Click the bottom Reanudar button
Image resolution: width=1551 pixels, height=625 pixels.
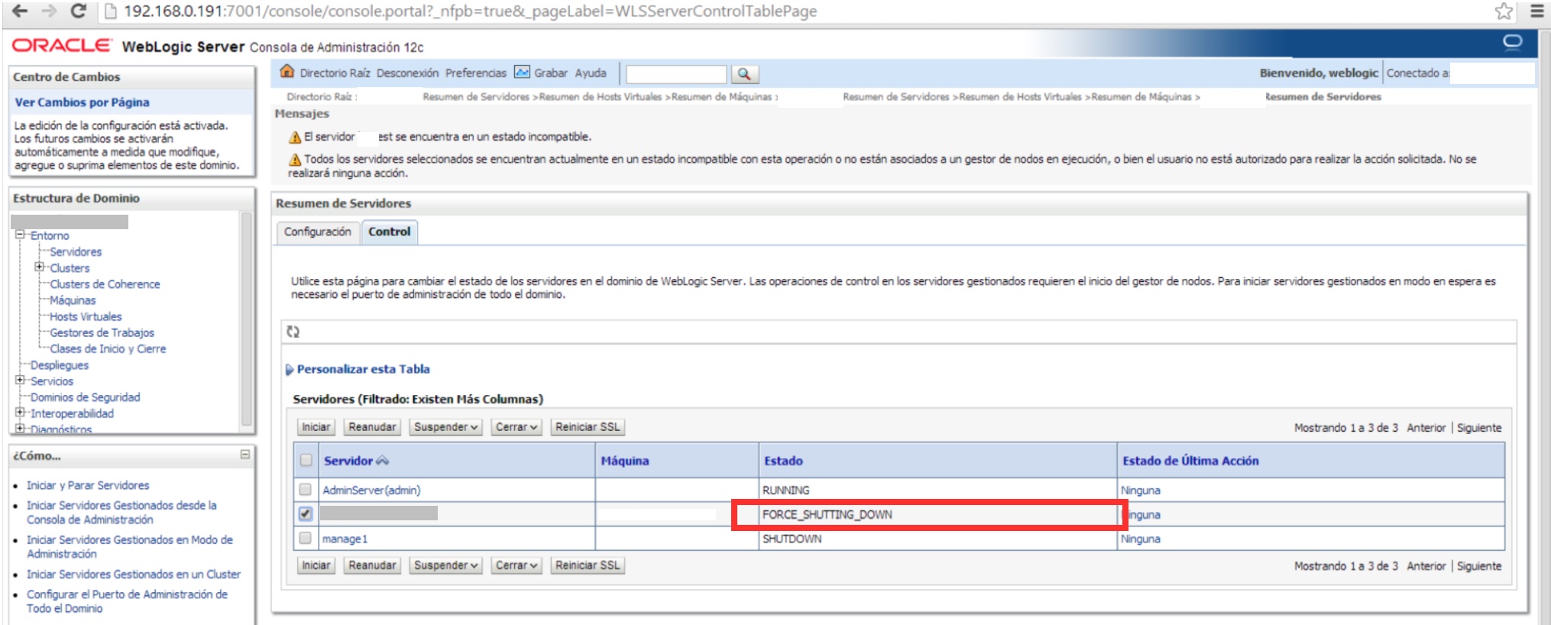coord(372,565)
